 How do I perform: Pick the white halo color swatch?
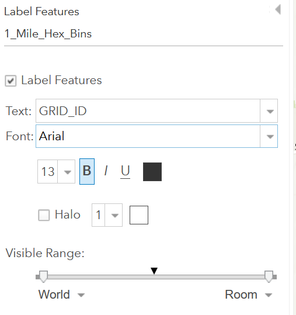[x=139, y=215]
